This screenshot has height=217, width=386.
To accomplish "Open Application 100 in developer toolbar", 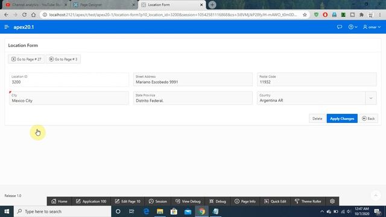I will 91,201.
